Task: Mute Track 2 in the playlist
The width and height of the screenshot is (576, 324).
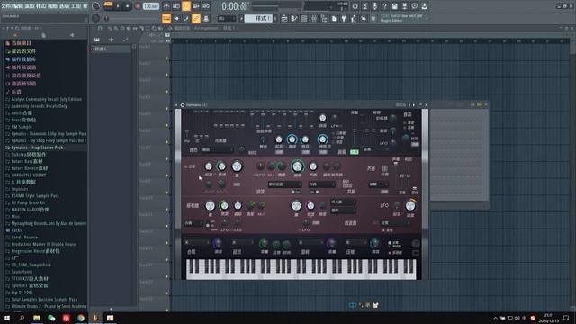Action: (x=167, y=75)
